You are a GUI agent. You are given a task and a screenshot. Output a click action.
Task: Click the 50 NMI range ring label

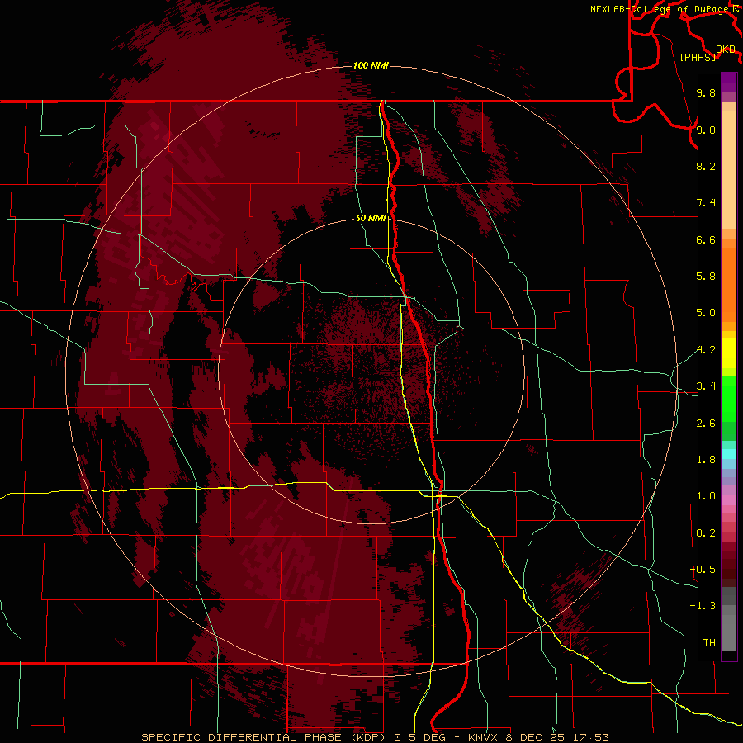[371, 218]
